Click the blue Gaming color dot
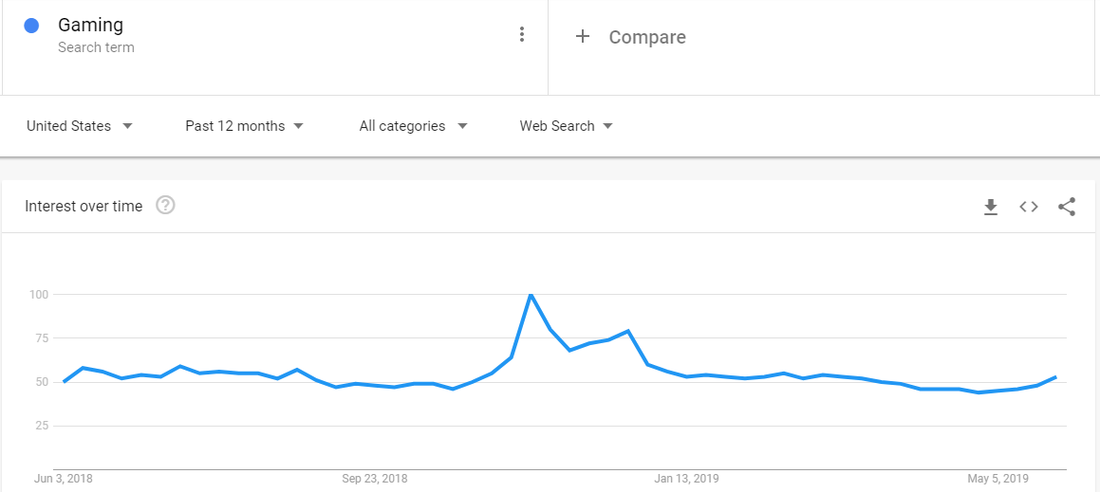This screenshot has height=492, width=1100. coord(31,26)
